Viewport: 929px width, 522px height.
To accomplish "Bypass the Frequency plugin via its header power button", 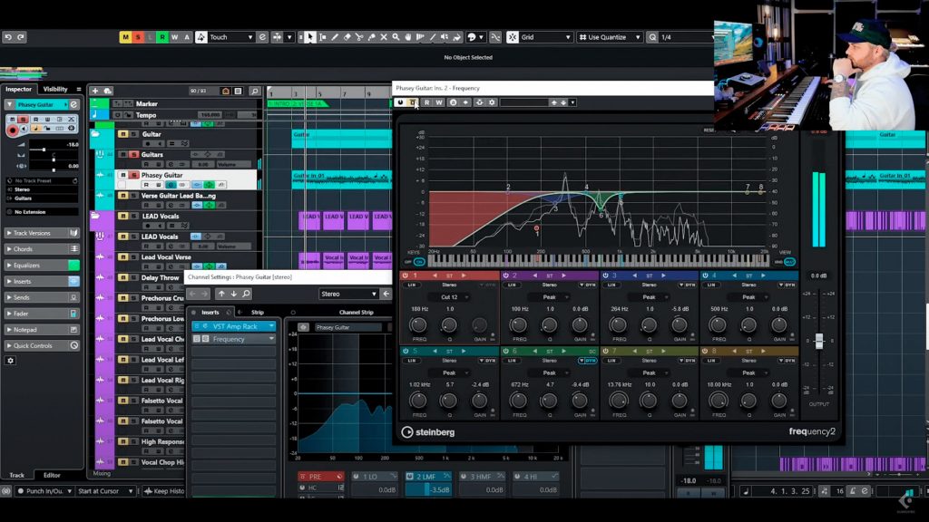I will pyautogui.click(x=399, y=102).
